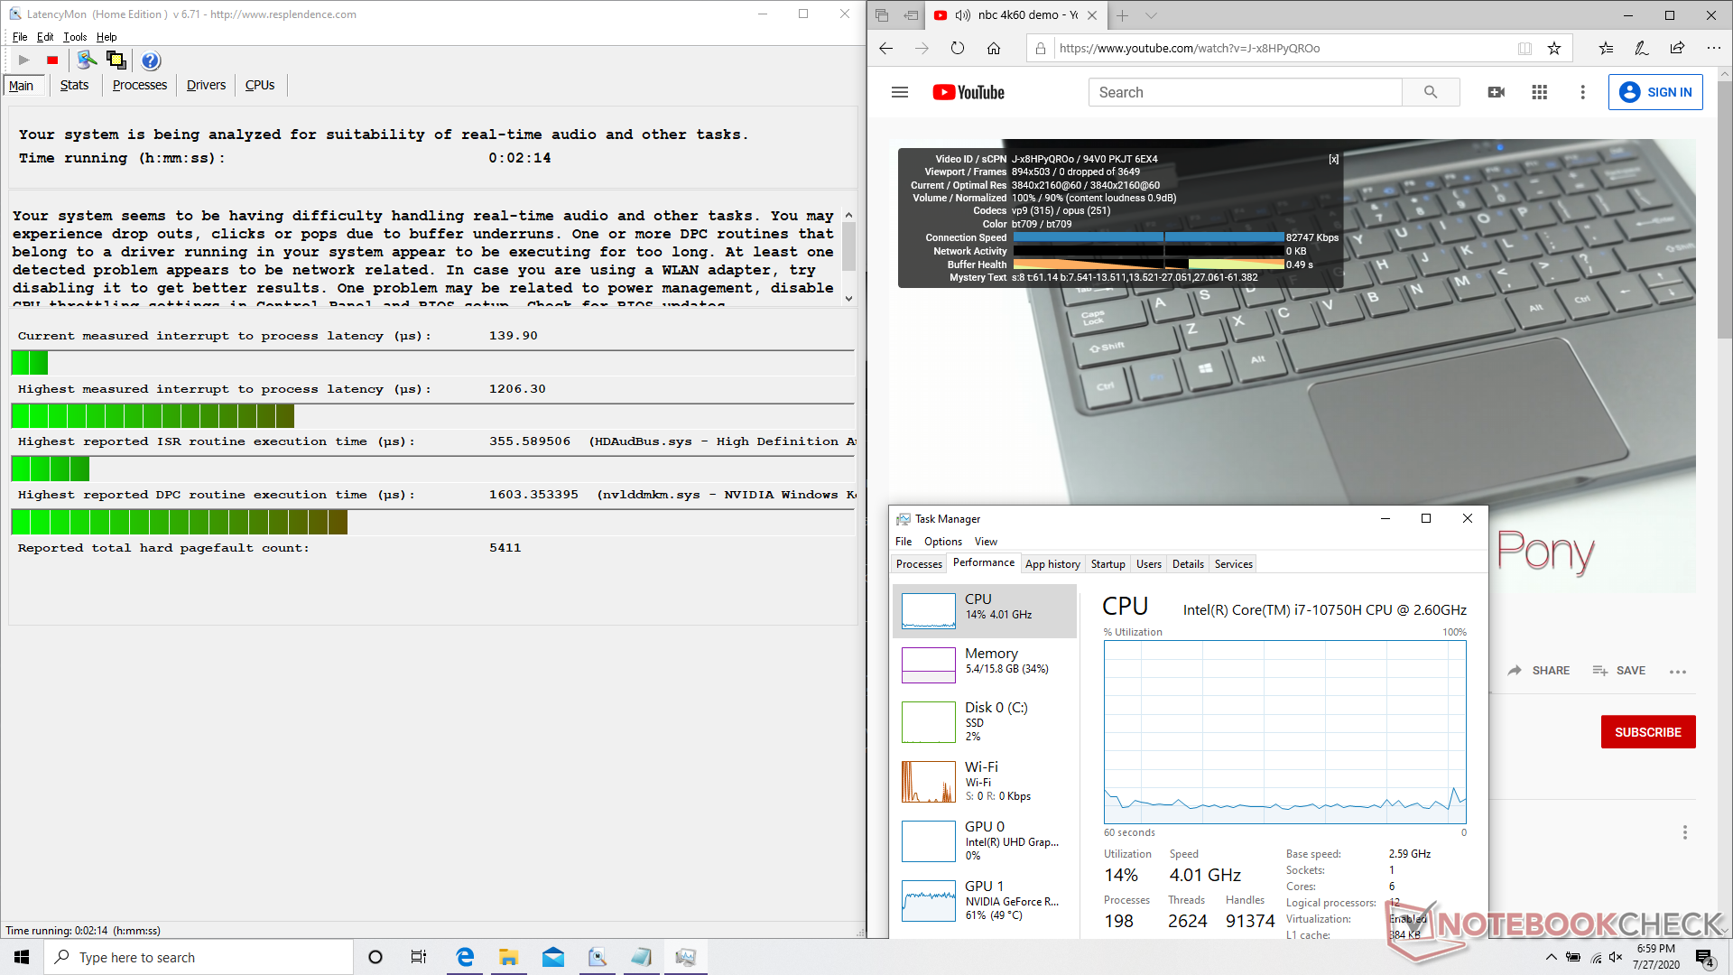Close the stats for nerds overlay

coord(1334,159)
